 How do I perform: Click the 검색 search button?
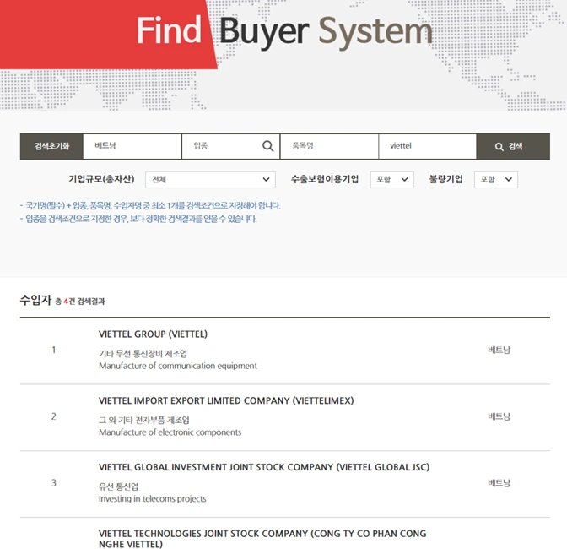(513, 146)
